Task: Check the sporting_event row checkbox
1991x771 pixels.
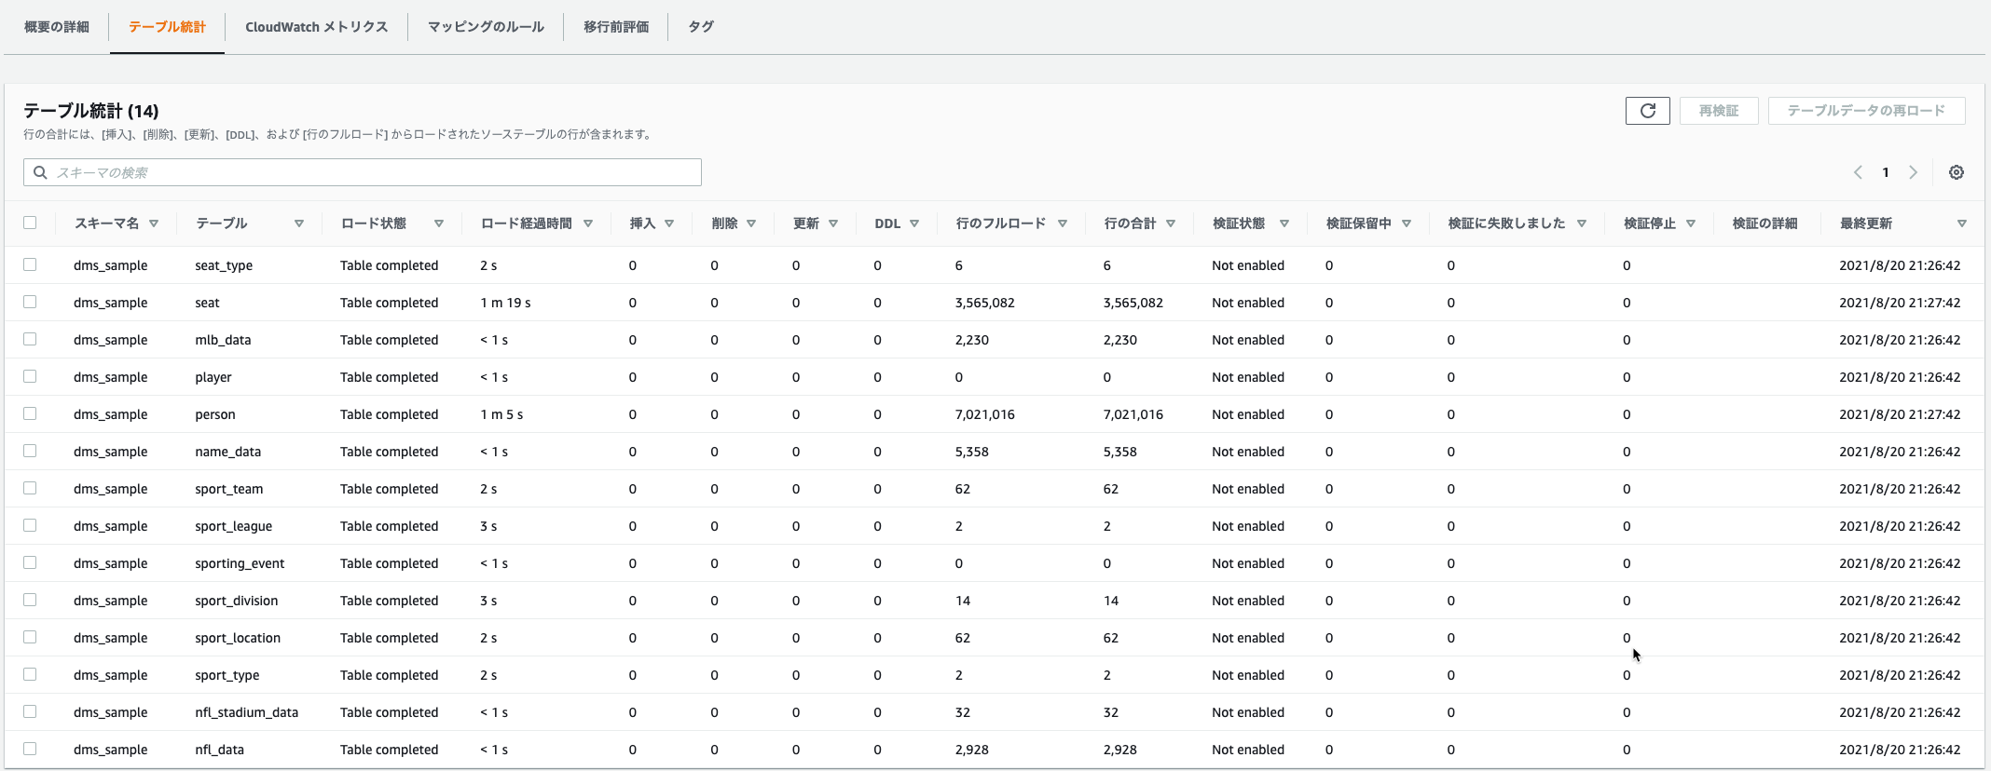Action: [x=30, y=562]
